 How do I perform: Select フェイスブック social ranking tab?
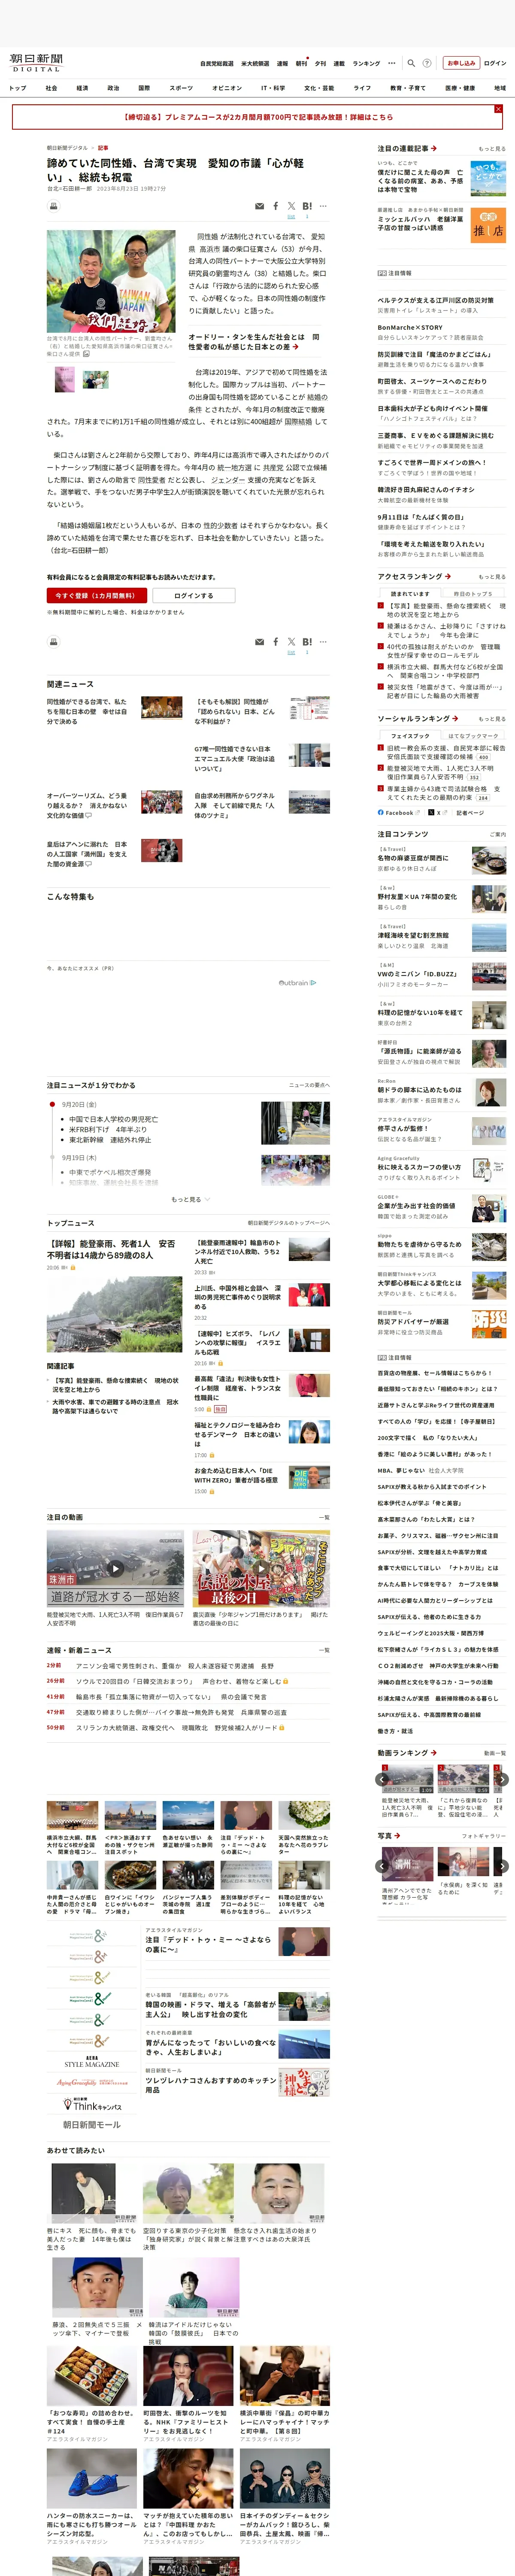click(410, 736)
